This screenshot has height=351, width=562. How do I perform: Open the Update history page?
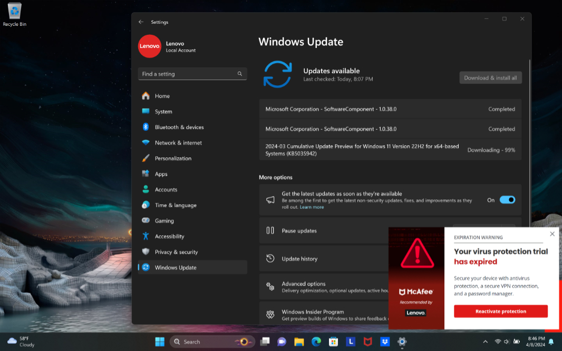pyautogui.click(x=299, y=259)
